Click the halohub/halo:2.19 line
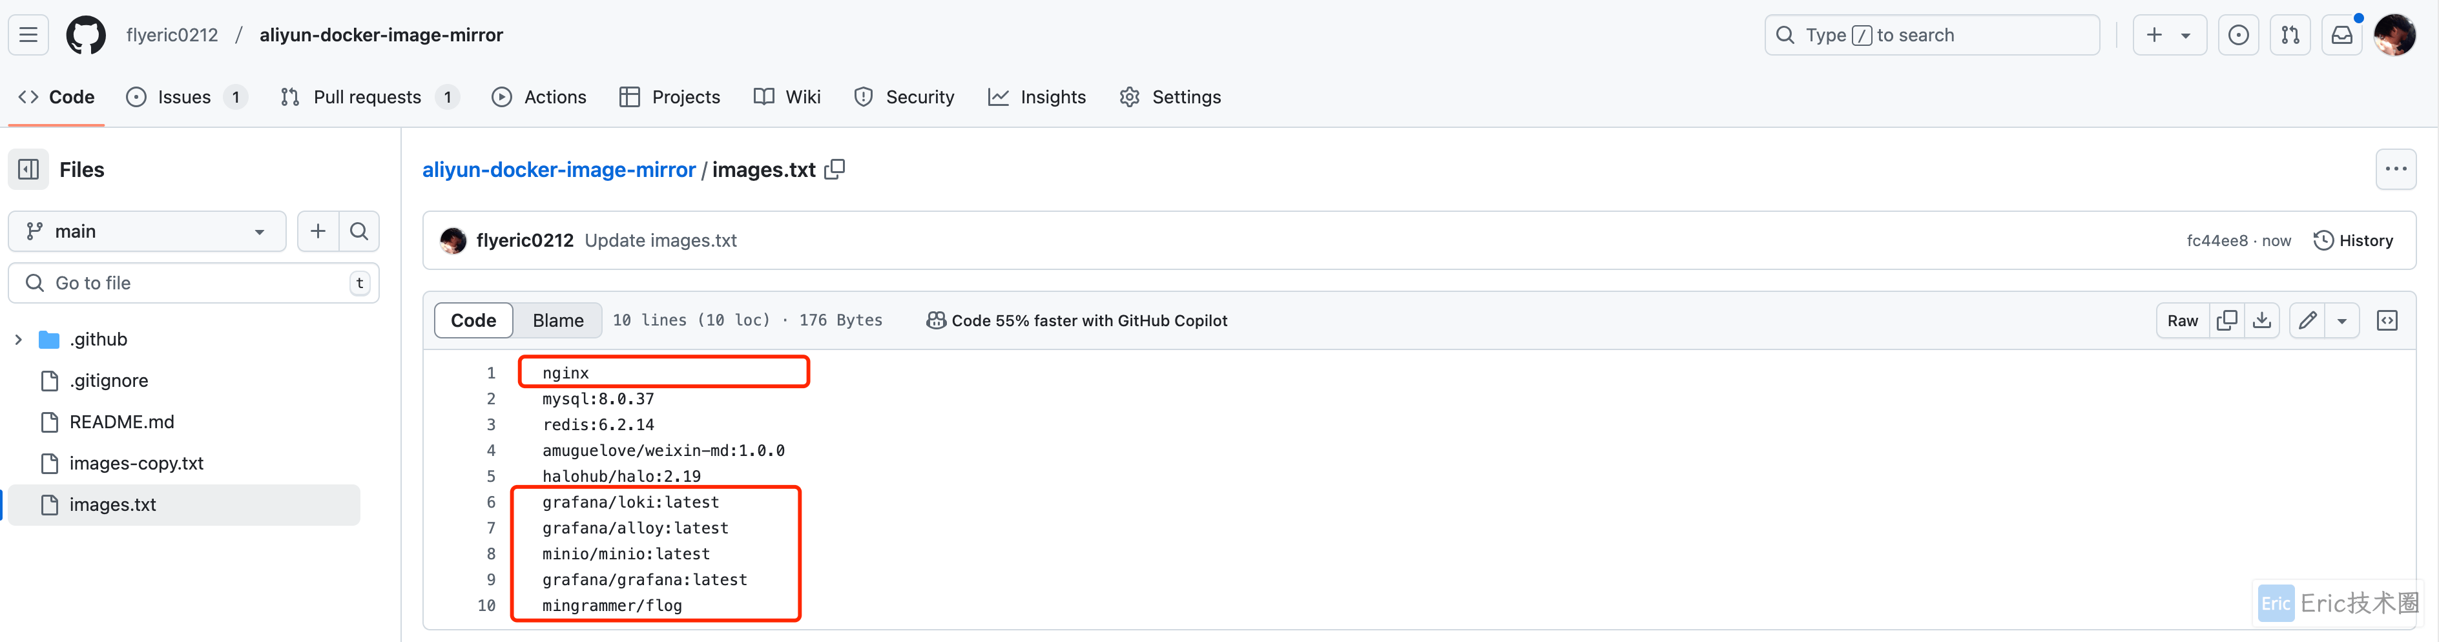The width and height of the screenshot is (2439, 642). [x=622, y=476]
